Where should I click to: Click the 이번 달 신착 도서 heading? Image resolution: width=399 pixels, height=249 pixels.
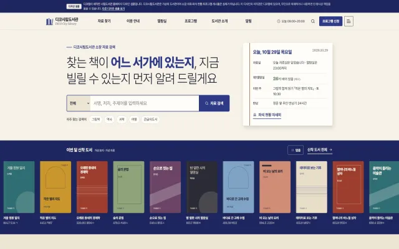(x=79, y=150)
